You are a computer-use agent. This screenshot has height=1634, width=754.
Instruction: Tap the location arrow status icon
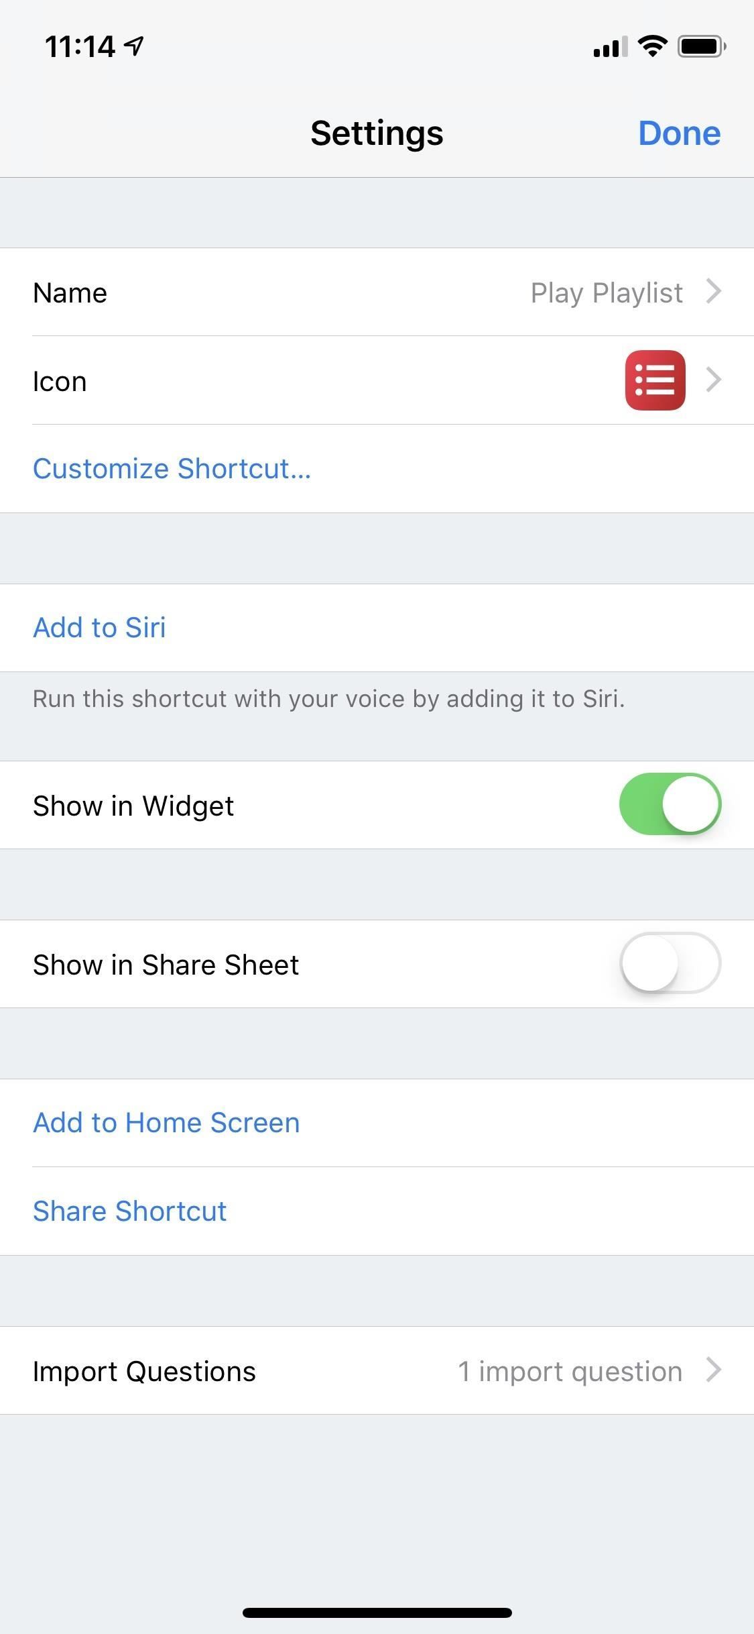[x=135, y=46]
